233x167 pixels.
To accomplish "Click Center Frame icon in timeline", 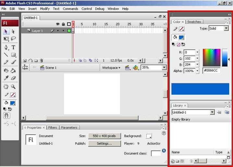I will (74, 60).
